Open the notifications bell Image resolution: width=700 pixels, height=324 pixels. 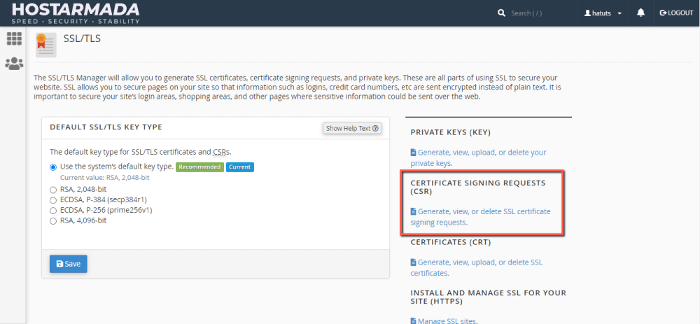[640, 13]
